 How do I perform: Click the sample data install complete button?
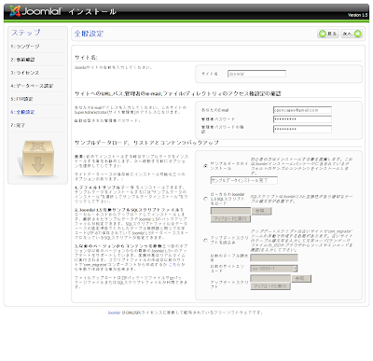[244, 180]
